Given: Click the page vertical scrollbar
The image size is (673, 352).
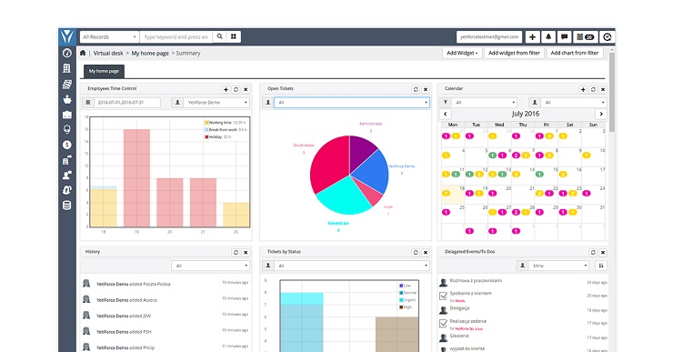Looking at the screenshot, I should (x=612, y=92).
